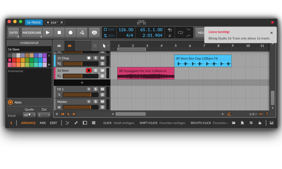The height and width of the screenshot is (169, 282).
Task: Open the 15 Chop track menu icon
Action: point(102,63)
